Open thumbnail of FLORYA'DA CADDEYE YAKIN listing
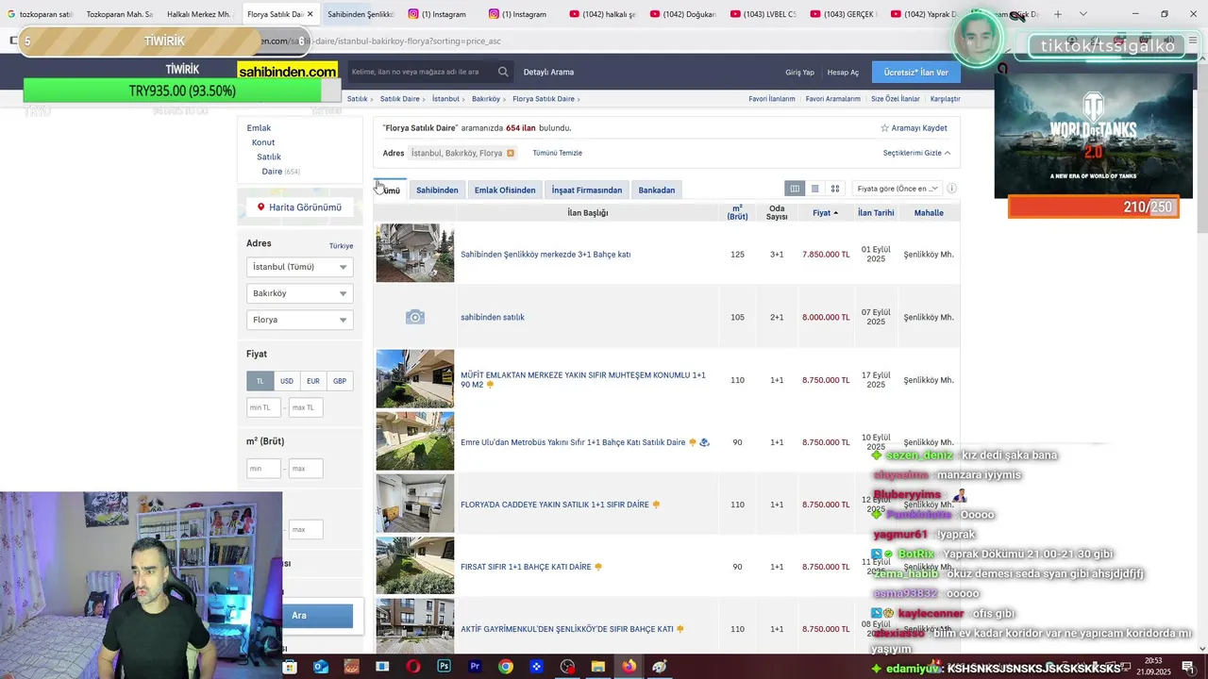This screenshot has width=1208, height=679. (415, 504)
